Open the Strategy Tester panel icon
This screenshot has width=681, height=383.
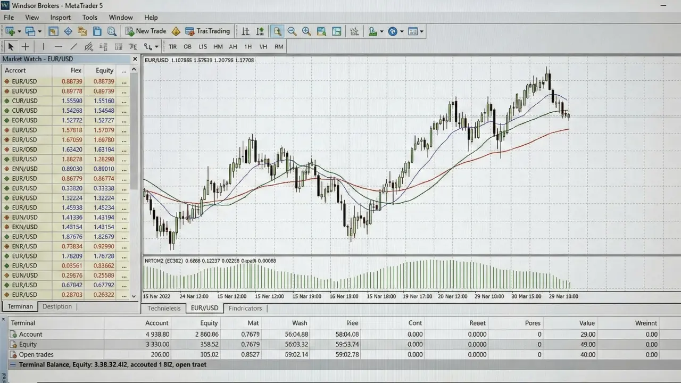[354, 31]
